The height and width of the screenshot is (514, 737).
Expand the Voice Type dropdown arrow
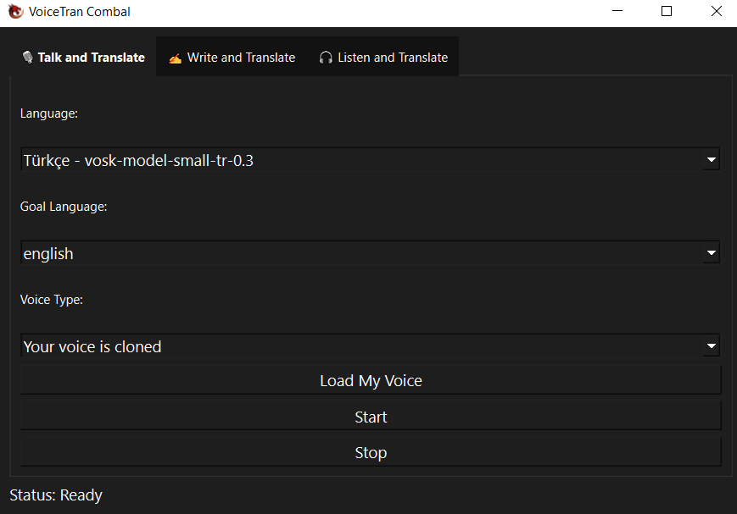(711, 345)
